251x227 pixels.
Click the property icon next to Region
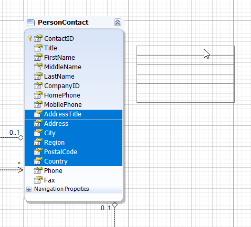pos(38,142)
